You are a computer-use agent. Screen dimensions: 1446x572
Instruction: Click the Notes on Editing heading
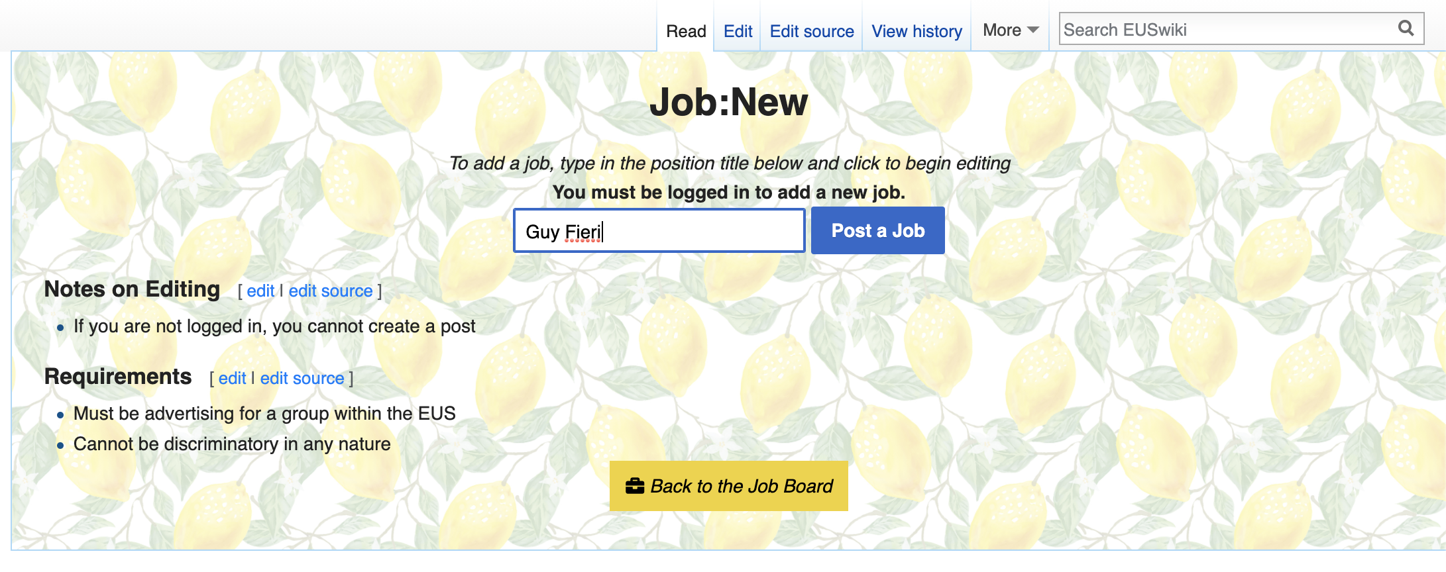[x=132, y=289]
